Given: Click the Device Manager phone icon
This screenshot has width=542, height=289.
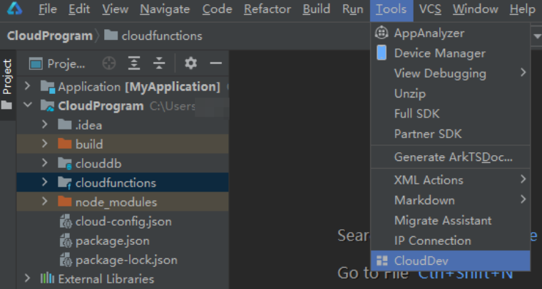Looking at the screenshot, I should click(382, 53).
